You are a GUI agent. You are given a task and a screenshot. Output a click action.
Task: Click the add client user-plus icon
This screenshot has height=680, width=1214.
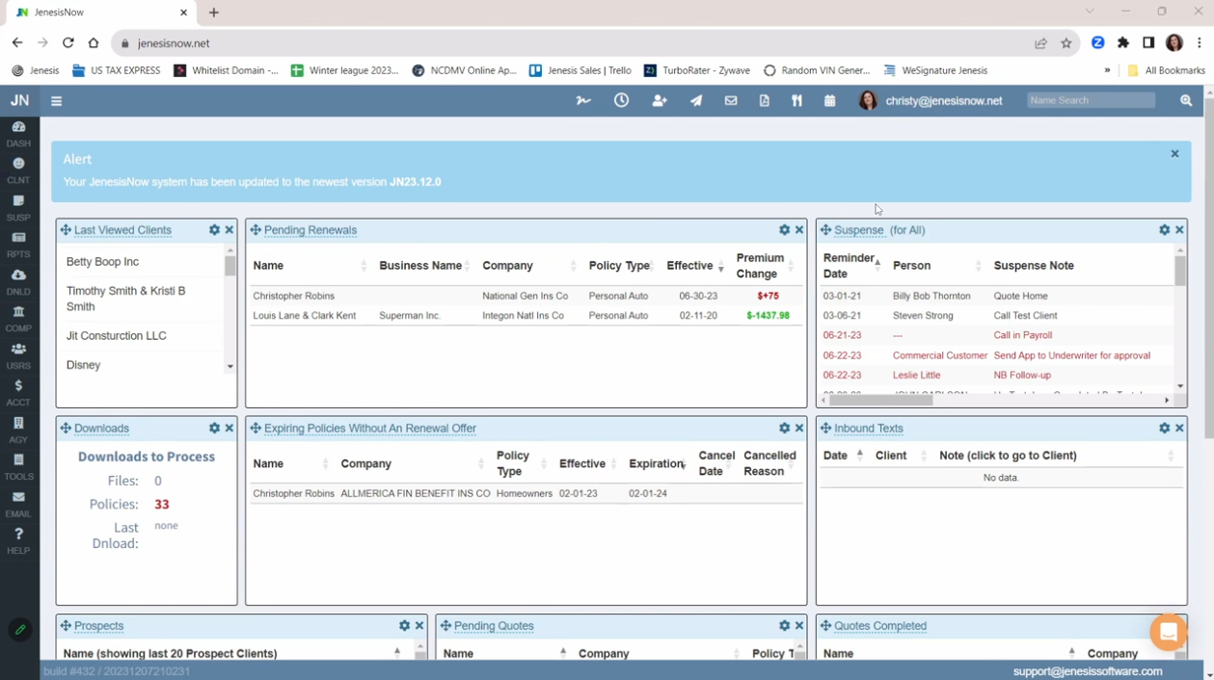pyautogui.click(x=660, y=100)
